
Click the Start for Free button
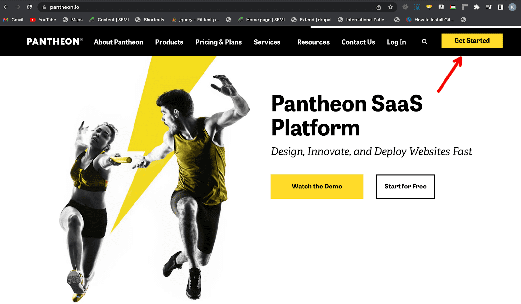tap(405, 187)
